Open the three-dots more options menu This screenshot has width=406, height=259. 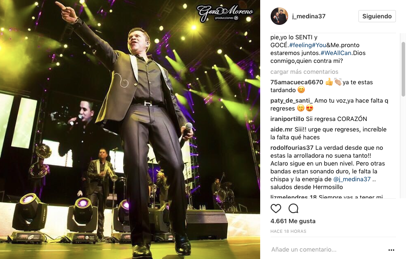391,250
